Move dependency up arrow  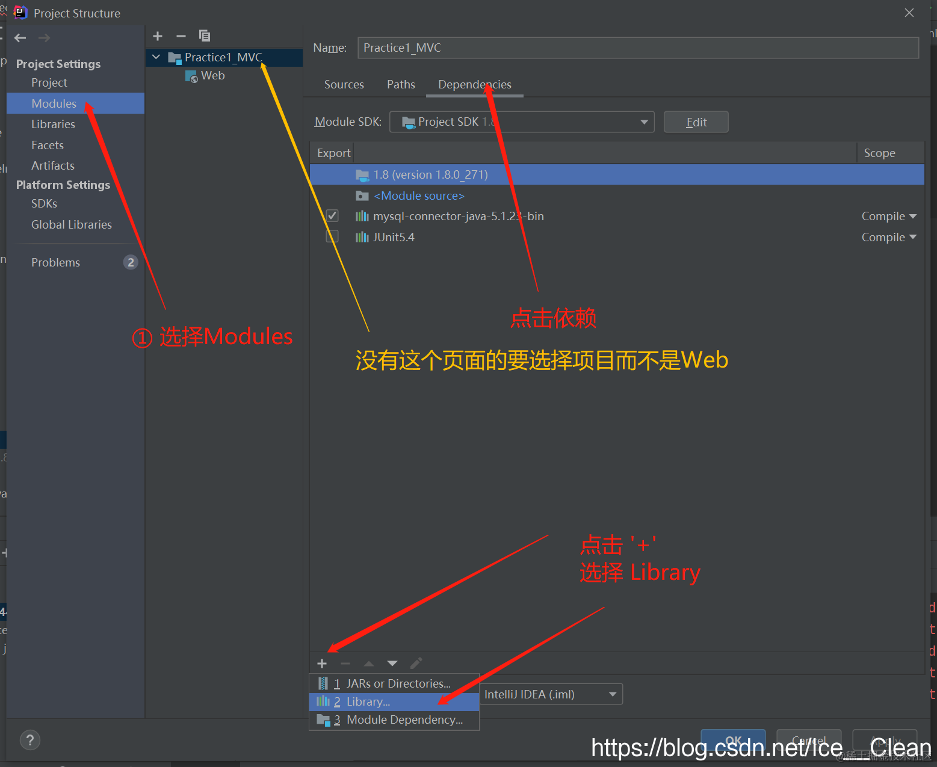coord(369,664)
